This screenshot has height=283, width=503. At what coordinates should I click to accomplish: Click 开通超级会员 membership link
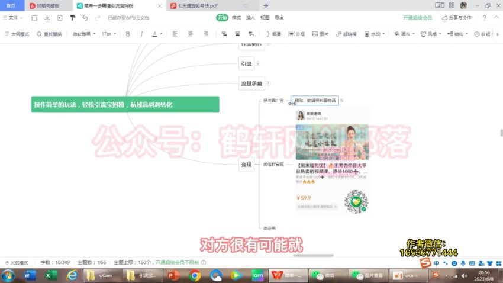click(417, 18)
